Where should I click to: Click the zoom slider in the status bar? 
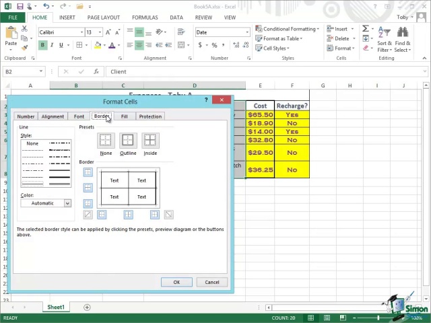tap(378, 318)
